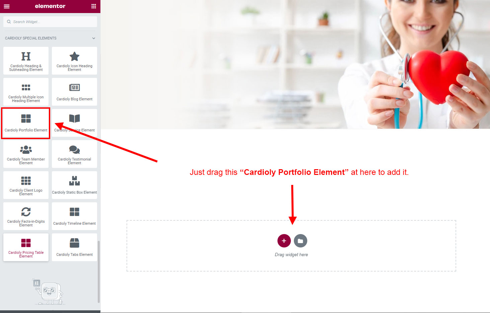Click the widget panel vertical scrollbar
Image resolution: width=490 pixels, height=313 pixels.
[98, 272]
